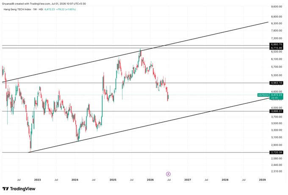Click the green HSTECH symbol tag
This screenshot has width=288, height=195.
[263, 95]
